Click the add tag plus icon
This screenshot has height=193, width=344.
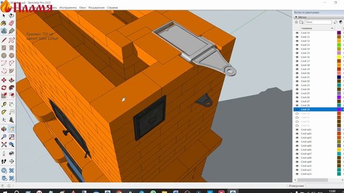(296, 22)
